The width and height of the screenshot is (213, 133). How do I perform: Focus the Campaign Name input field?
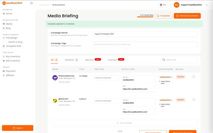[145, 34]
